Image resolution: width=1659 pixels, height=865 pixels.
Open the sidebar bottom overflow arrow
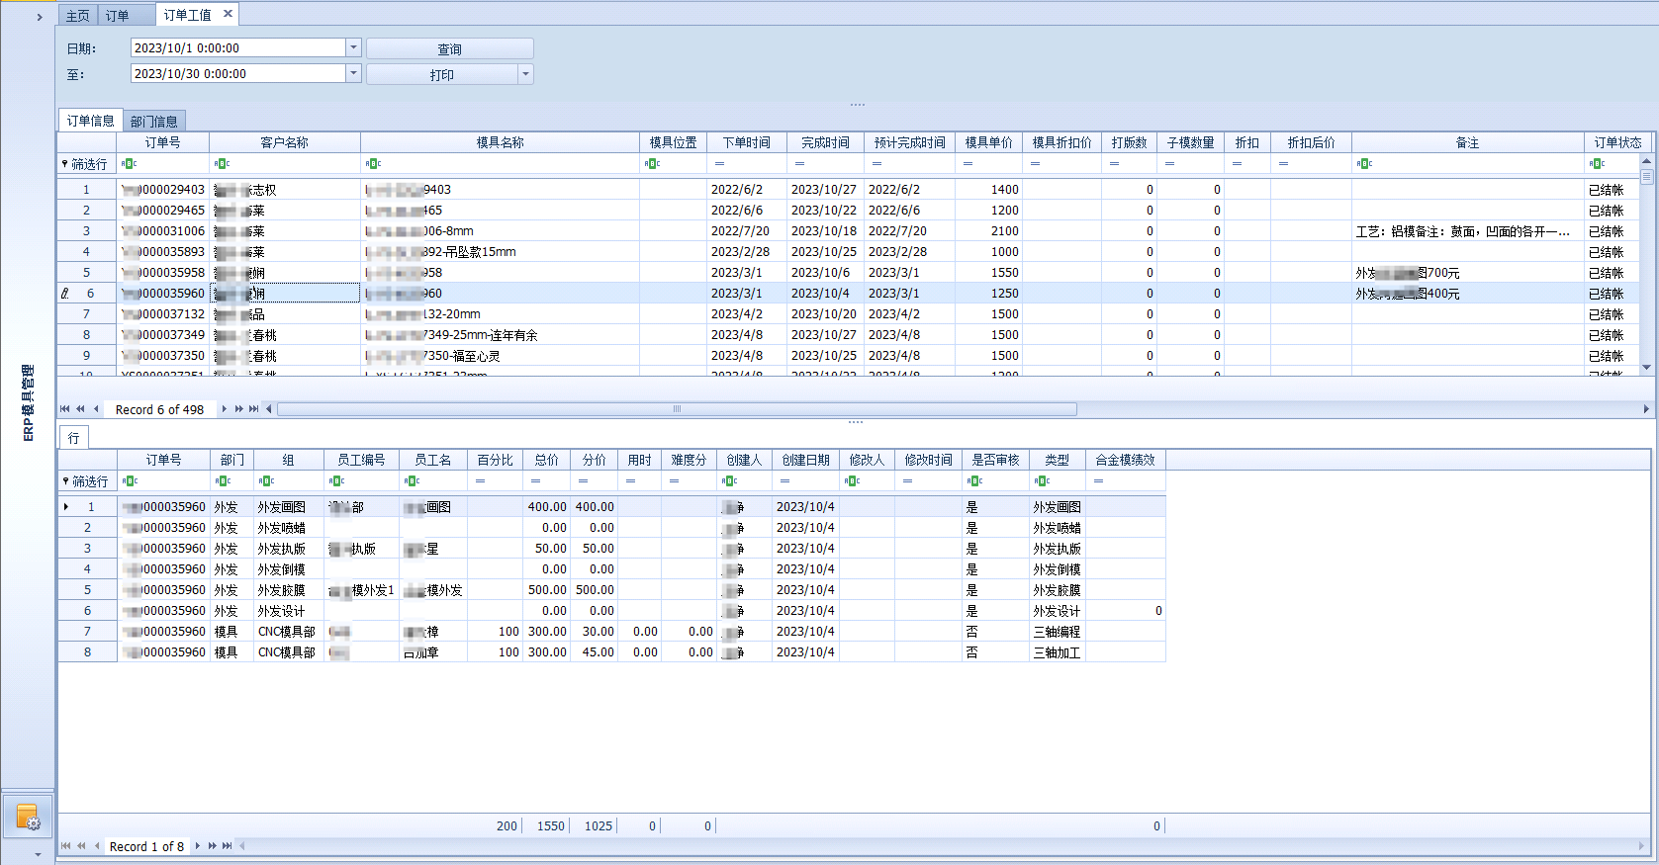pyautogui.click(x=39, y=854)
